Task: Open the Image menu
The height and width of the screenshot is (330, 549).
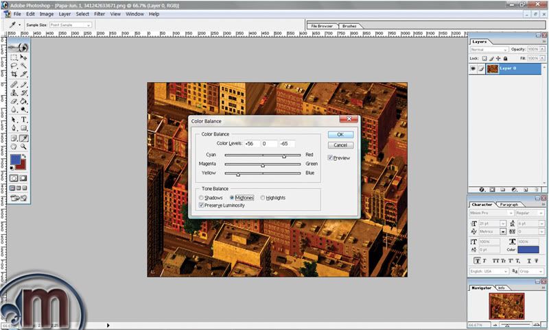Action: pos(47,14)
